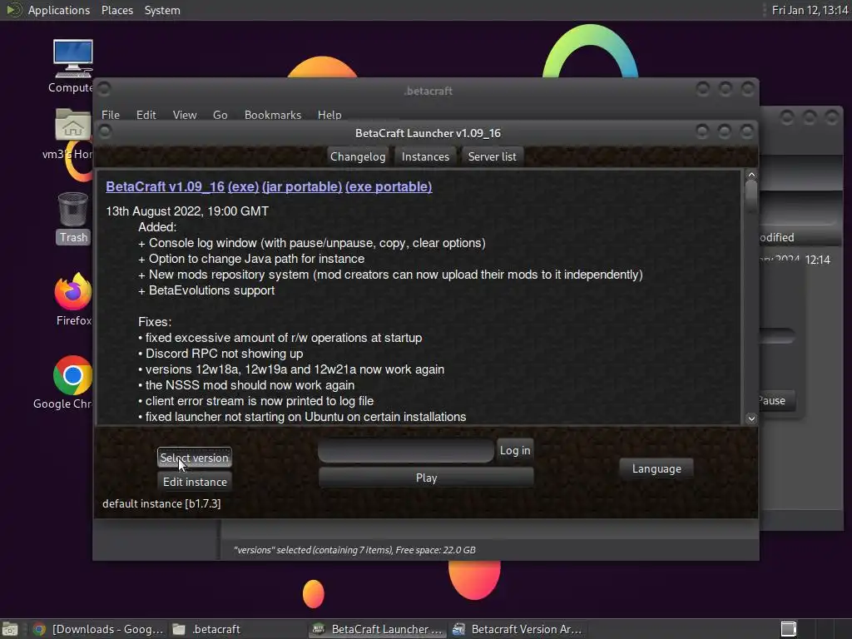Viewport: 852px width, 639px height.
Task: Open View menu in .betacraft window
Action: click(184, 115)
